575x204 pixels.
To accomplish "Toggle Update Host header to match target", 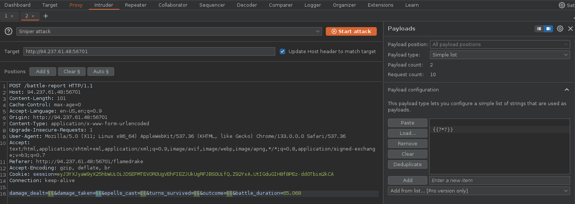I will pos(282,51).
